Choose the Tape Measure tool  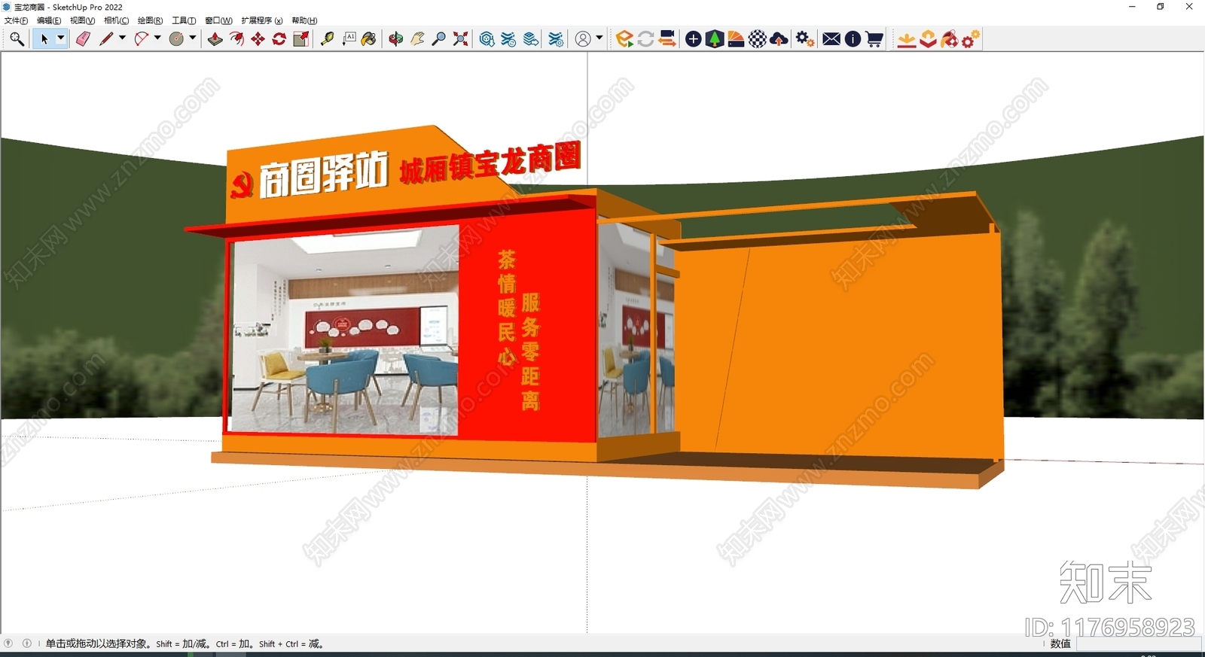tap(327, 39)
